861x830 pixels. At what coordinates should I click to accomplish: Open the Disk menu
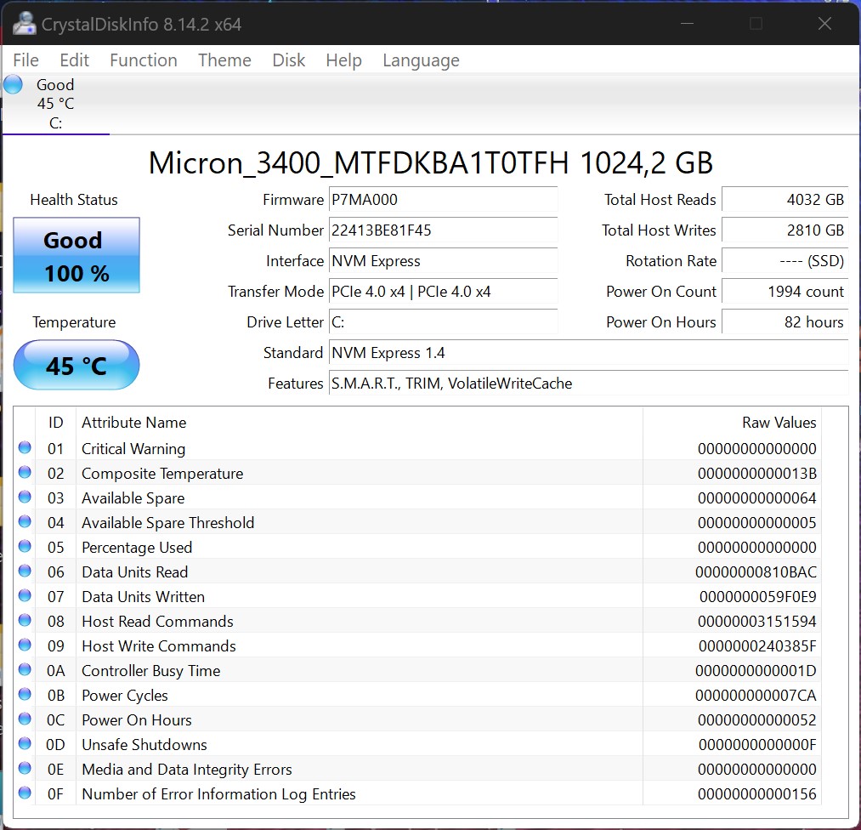pyautogui.click(x=288, y=60)
